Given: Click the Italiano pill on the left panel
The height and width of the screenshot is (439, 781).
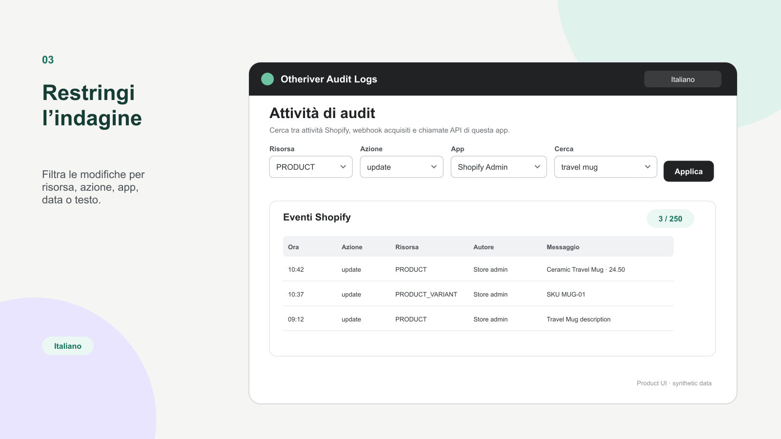Looking at the screenshot, I should point(68,346).
